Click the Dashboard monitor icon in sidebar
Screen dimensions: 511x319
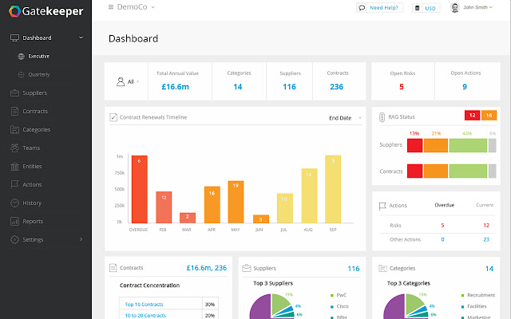point(14,37)
